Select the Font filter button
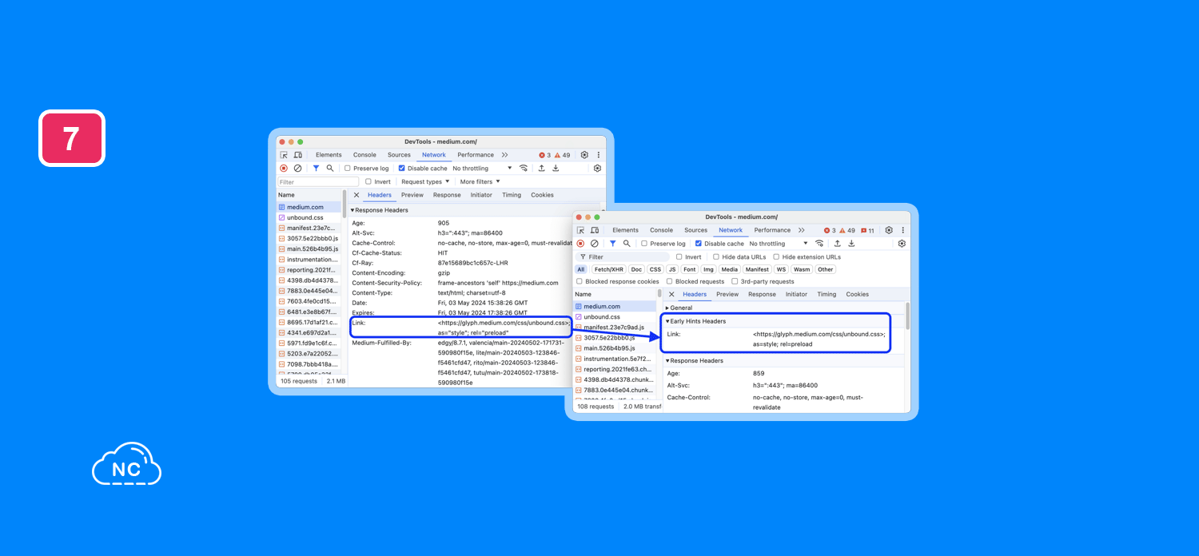1199x556 pixels. click(x=689, y=269)
